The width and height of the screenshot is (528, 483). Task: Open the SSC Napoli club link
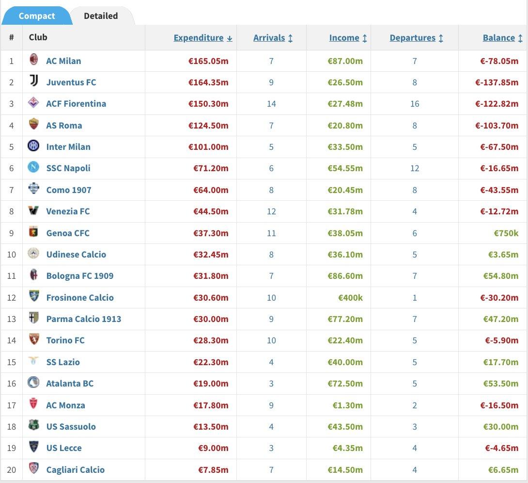[68, 168]
